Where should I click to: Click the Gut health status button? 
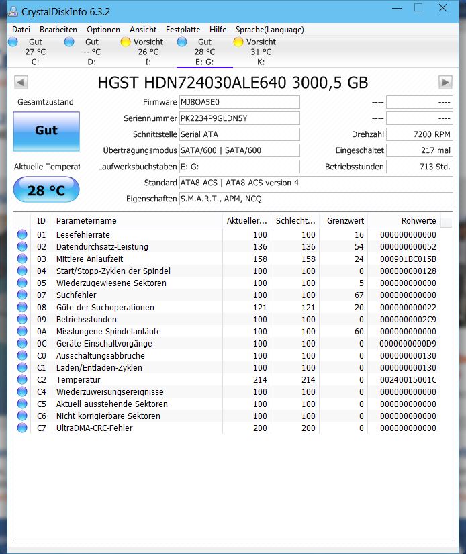(x=46, y=132)
